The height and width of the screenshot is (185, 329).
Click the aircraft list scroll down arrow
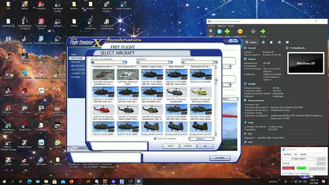pos(216,134)
